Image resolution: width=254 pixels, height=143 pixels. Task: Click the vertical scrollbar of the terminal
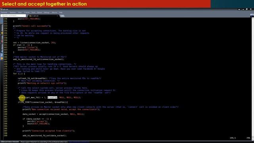point(253,79)
